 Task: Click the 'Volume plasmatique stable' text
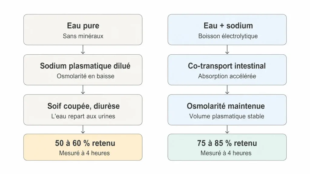226,116
